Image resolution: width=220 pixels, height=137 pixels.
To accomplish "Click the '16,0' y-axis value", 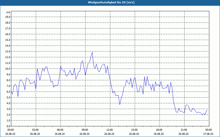I will tap(8, 34).
